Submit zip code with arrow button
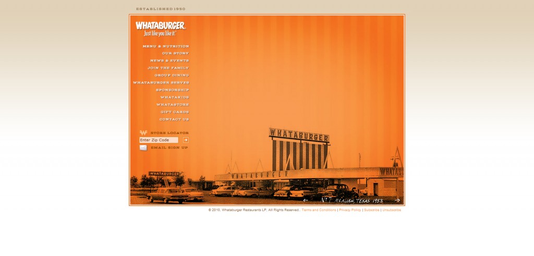Viewport: 534px width, 256px height. coord(186,140)
